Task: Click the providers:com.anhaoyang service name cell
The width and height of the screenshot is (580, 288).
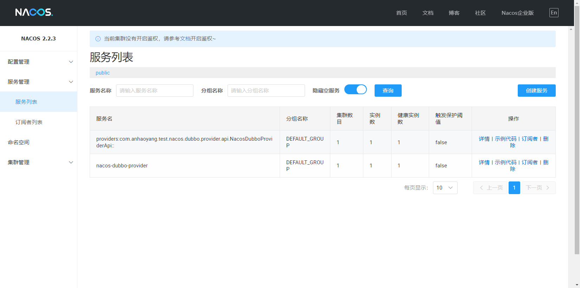Action: pos(185,142)
